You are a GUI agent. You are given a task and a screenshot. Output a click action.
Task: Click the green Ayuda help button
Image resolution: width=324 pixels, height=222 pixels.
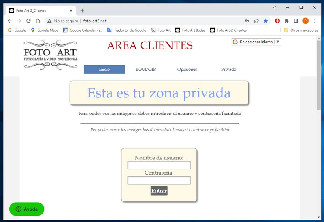point(27,209)
